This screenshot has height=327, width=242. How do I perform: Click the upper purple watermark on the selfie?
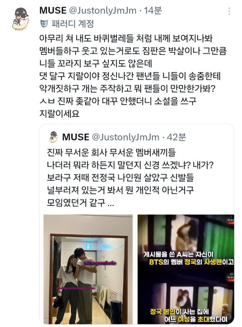[x=100, y=263]
